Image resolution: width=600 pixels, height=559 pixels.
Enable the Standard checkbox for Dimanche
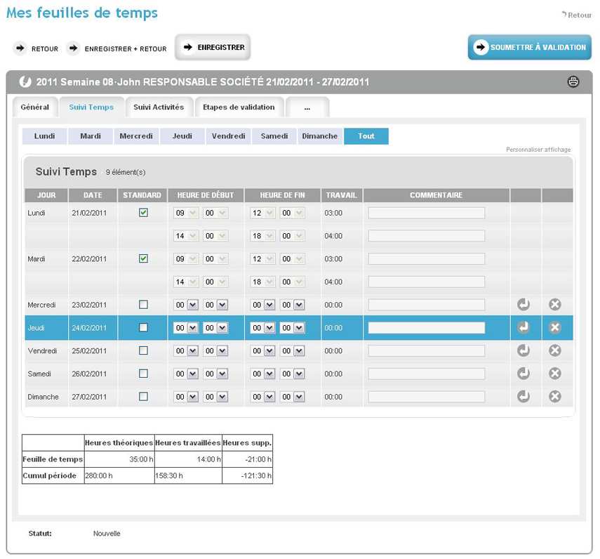143,396
